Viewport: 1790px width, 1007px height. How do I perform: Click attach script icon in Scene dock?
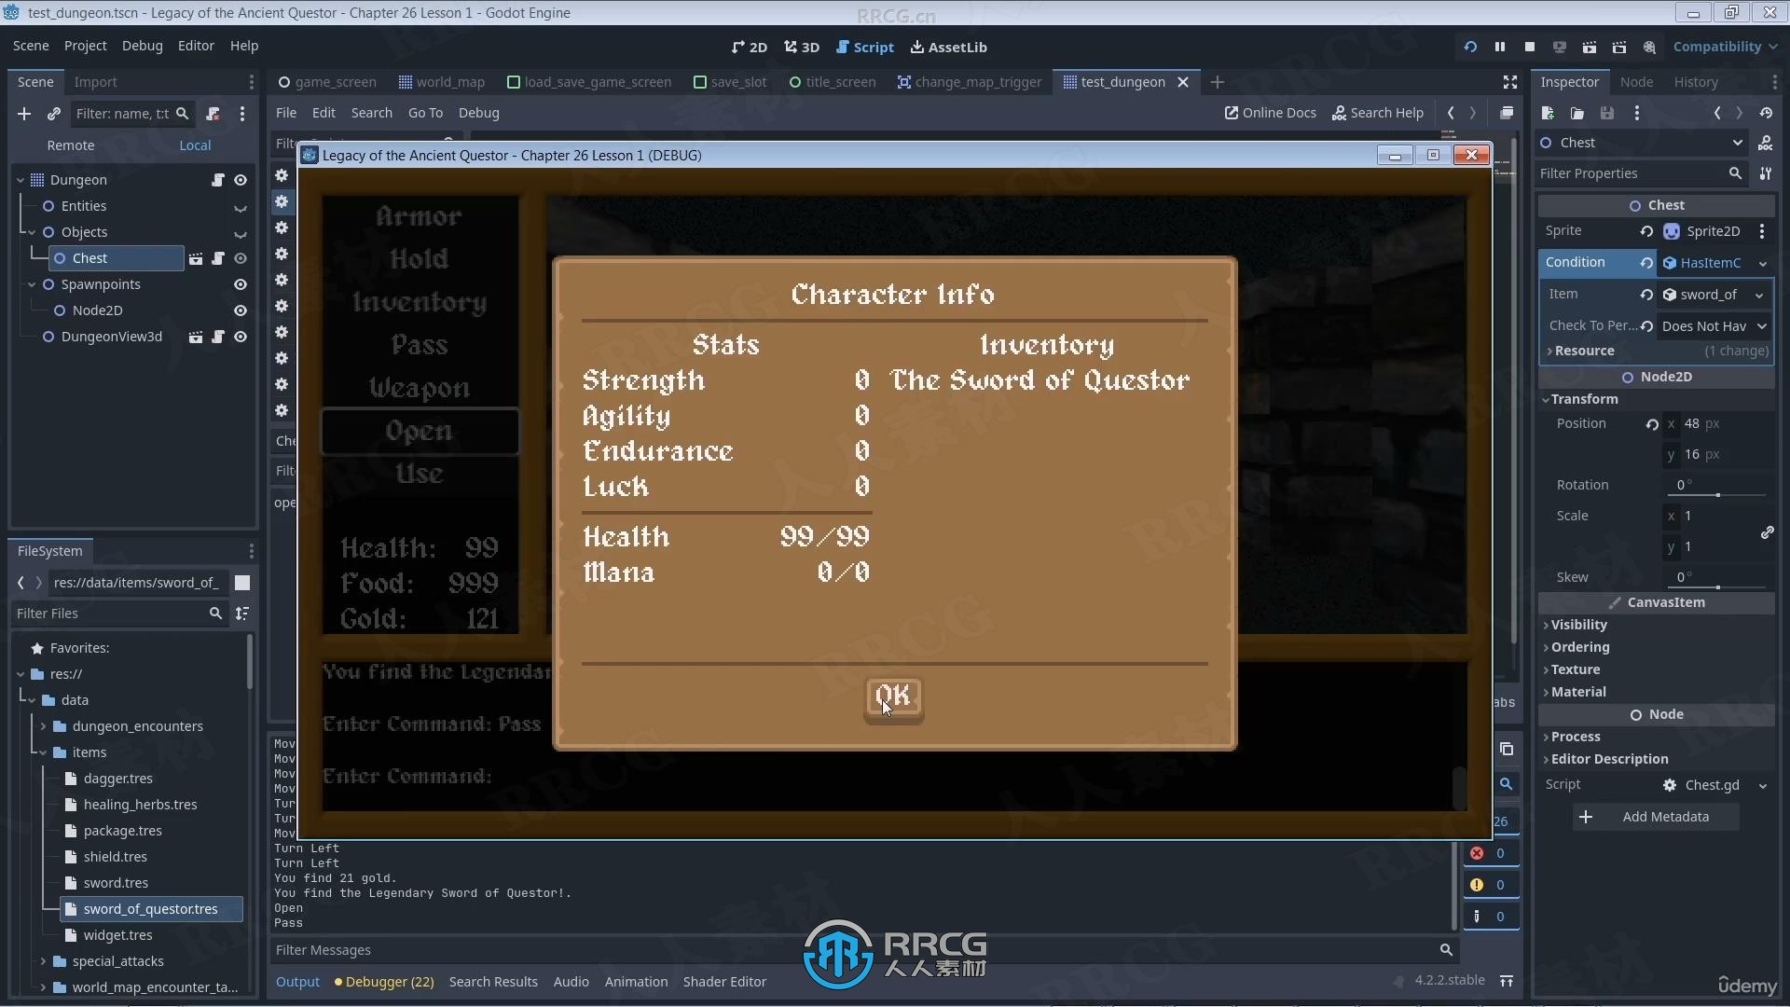click(x=213, y=114)
